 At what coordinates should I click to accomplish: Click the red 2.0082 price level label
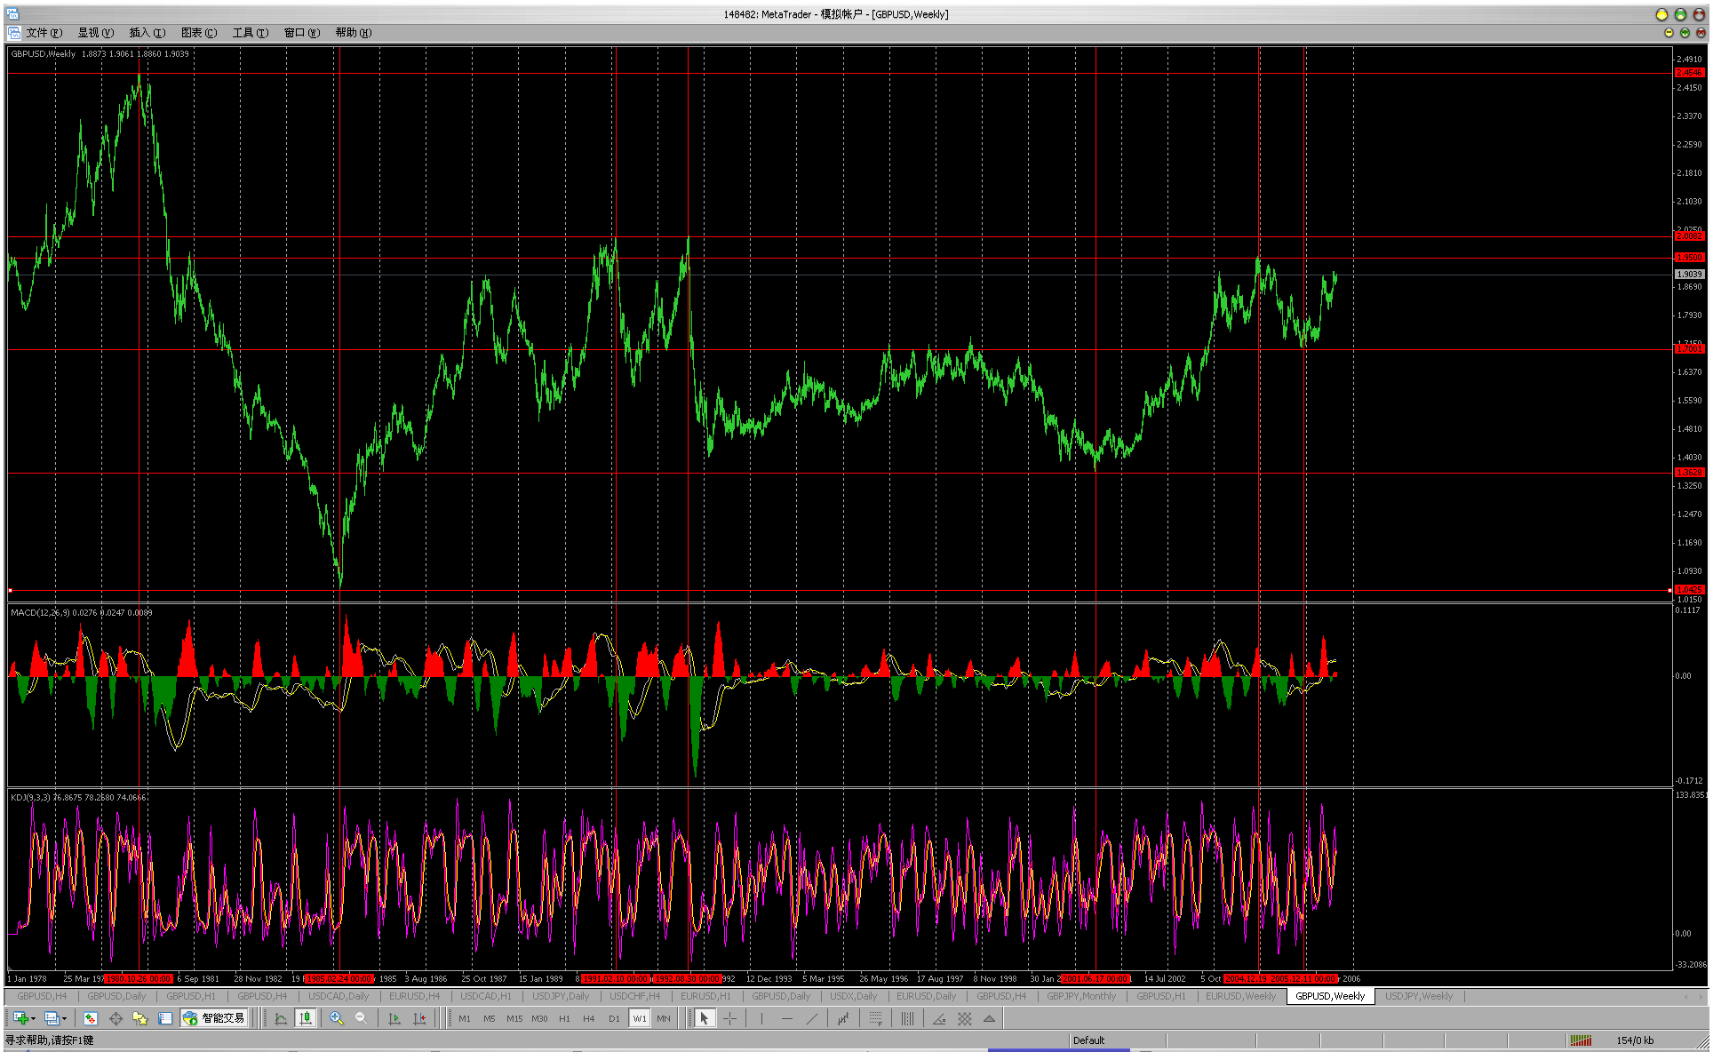[1688, 236]
